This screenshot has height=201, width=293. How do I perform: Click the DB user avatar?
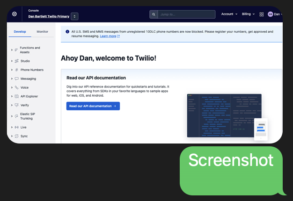pyautogui.click(x=270, y=14)
